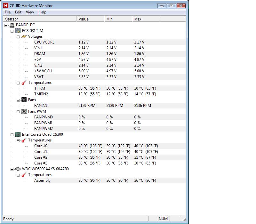This screenshot has height=224, width=256.
Task: Select the FANPWM1 row
Action: click(x=109, y=123)
